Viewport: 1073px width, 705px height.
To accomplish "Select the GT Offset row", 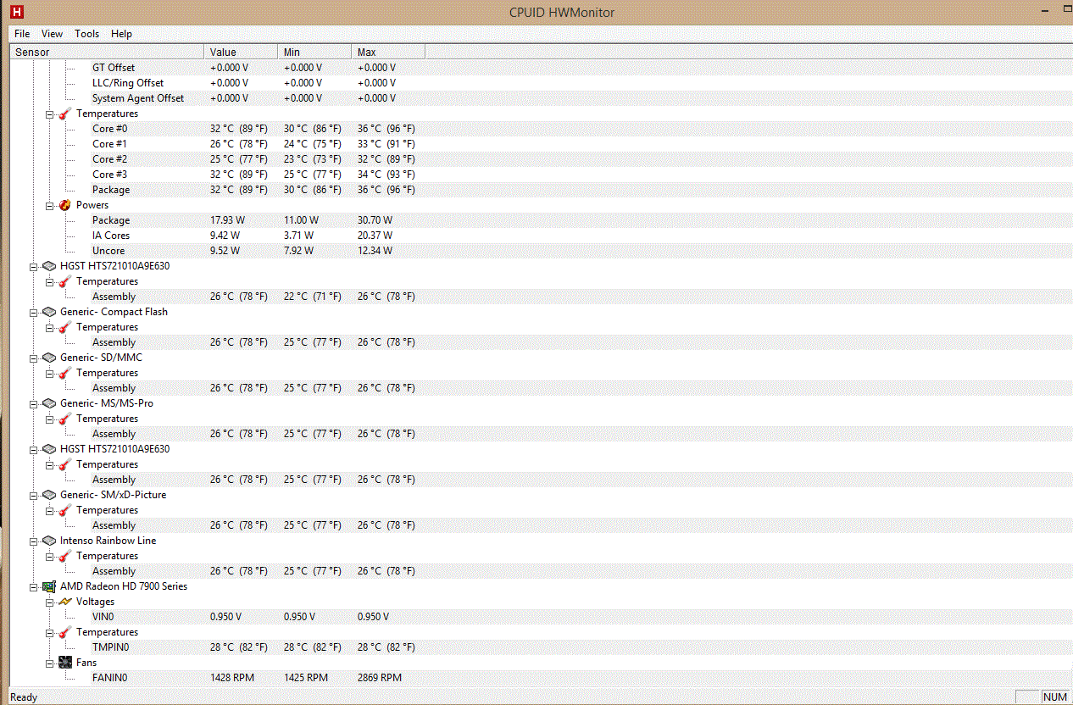I will point(540,68).
